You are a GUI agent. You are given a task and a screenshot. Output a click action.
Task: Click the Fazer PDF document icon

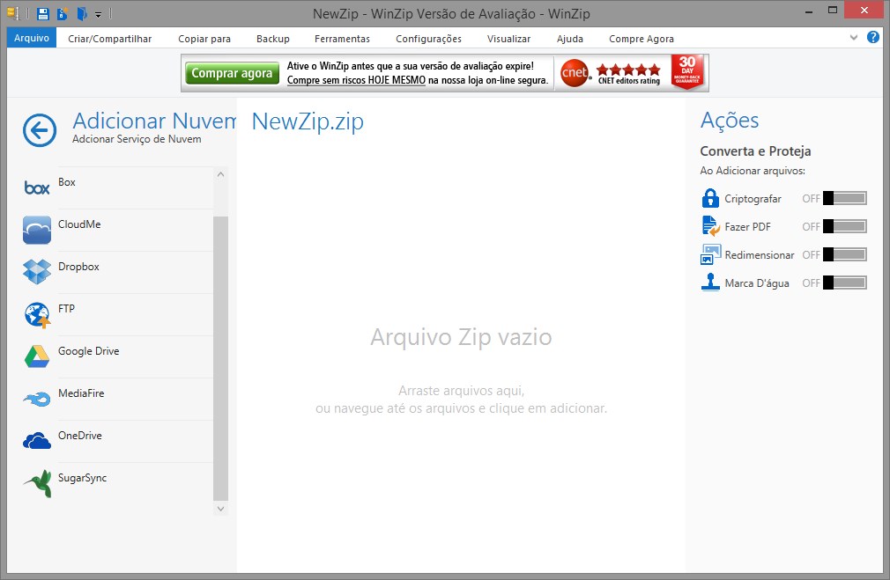click(710, 225)
